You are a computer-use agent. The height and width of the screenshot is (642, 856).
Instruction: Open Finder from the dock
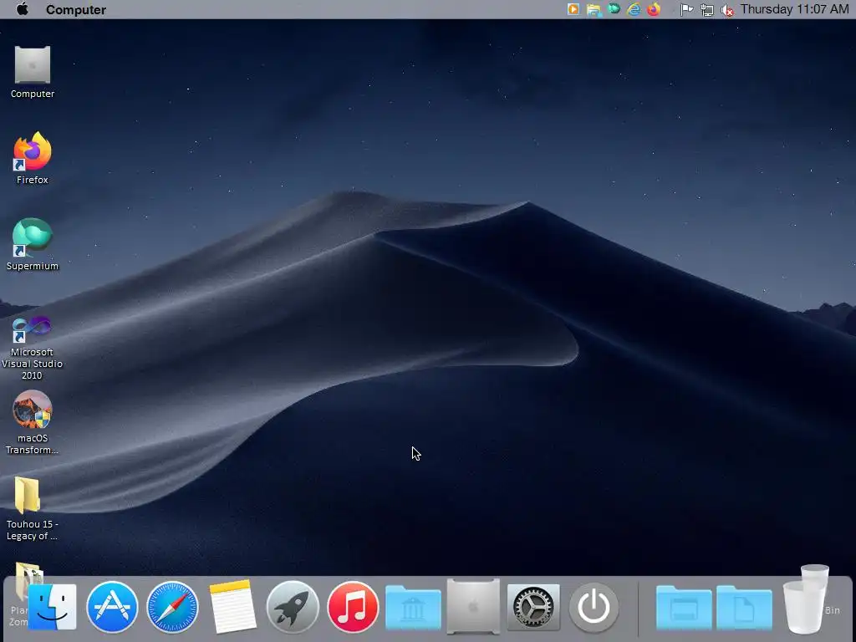point(52,607)
